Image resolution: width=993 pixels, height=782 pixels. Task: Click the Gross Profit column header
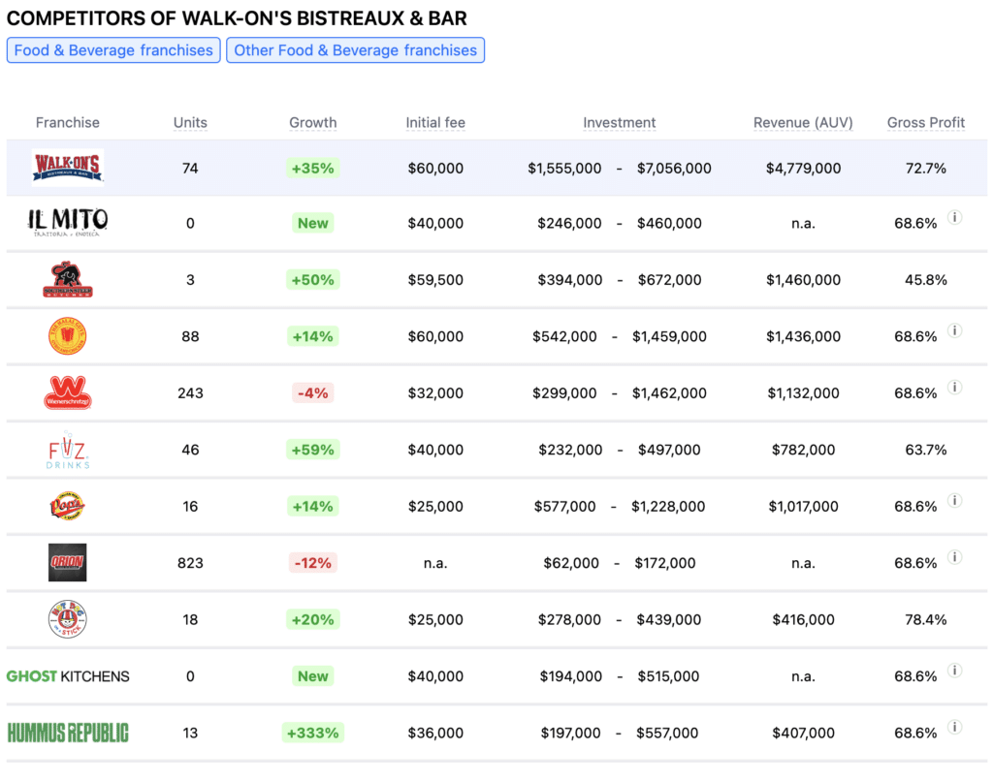(x=926, y=122)
